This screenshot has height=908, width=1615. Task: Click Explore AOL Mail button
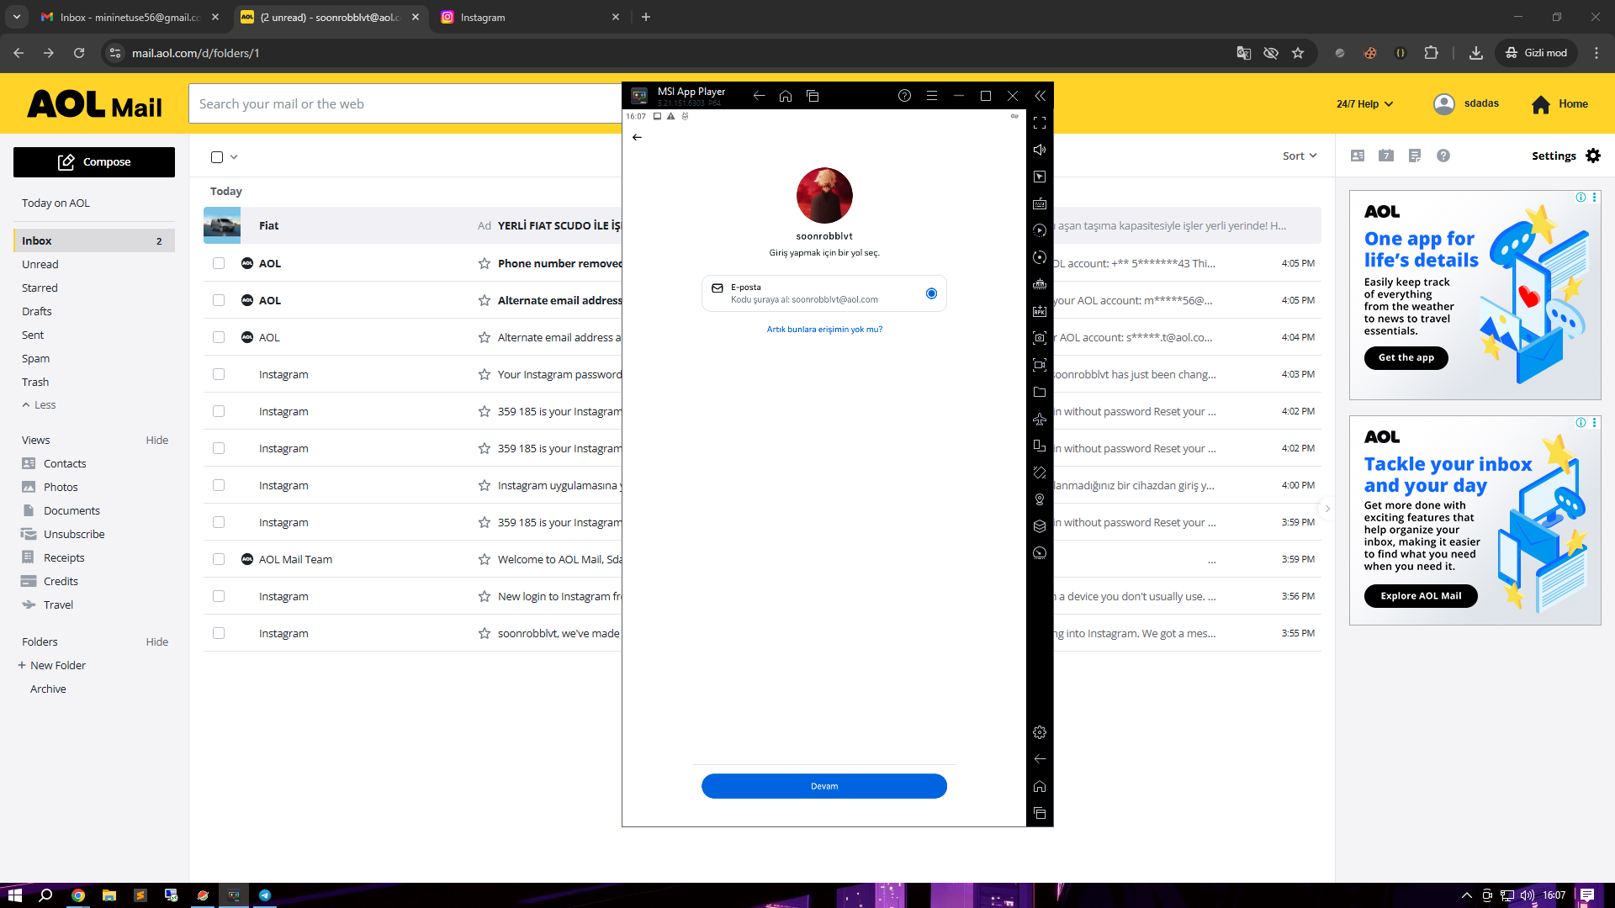point(1421,596)
